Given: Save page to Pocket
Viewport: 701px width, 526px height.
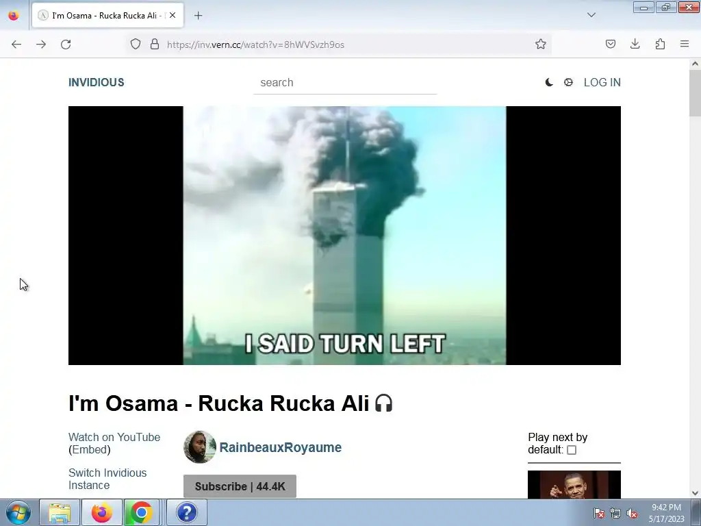Looking at the screenshot, I should click(x=610, y=44).
